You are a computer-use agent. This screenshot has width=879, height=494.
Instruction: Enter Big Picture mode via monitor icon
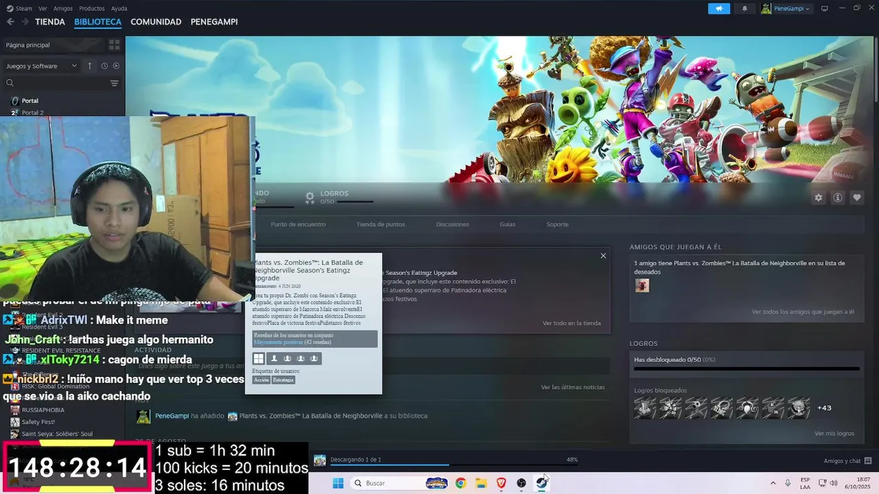(x=825, y=8)
